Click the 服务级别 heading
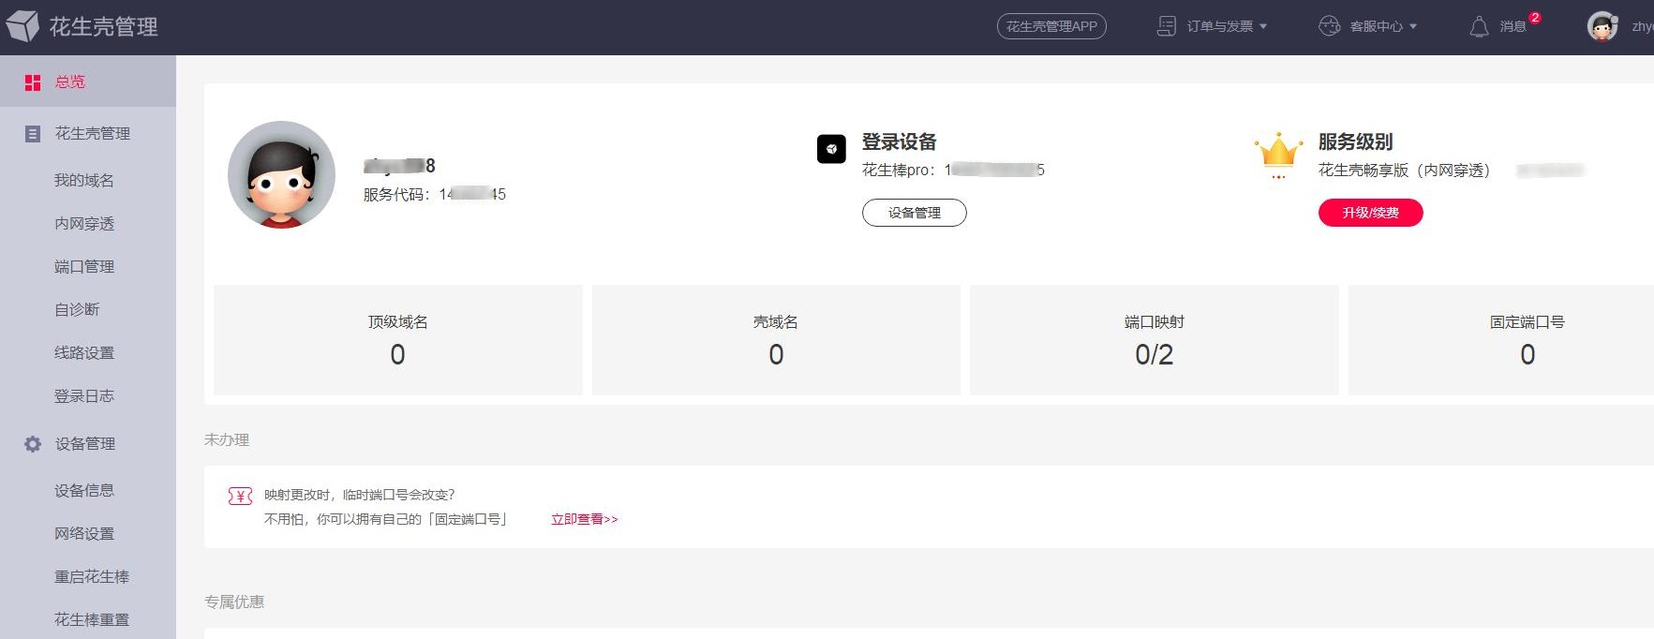Image resolution: width=1654 pixels, height=639 pixels. coord(1356,141)
